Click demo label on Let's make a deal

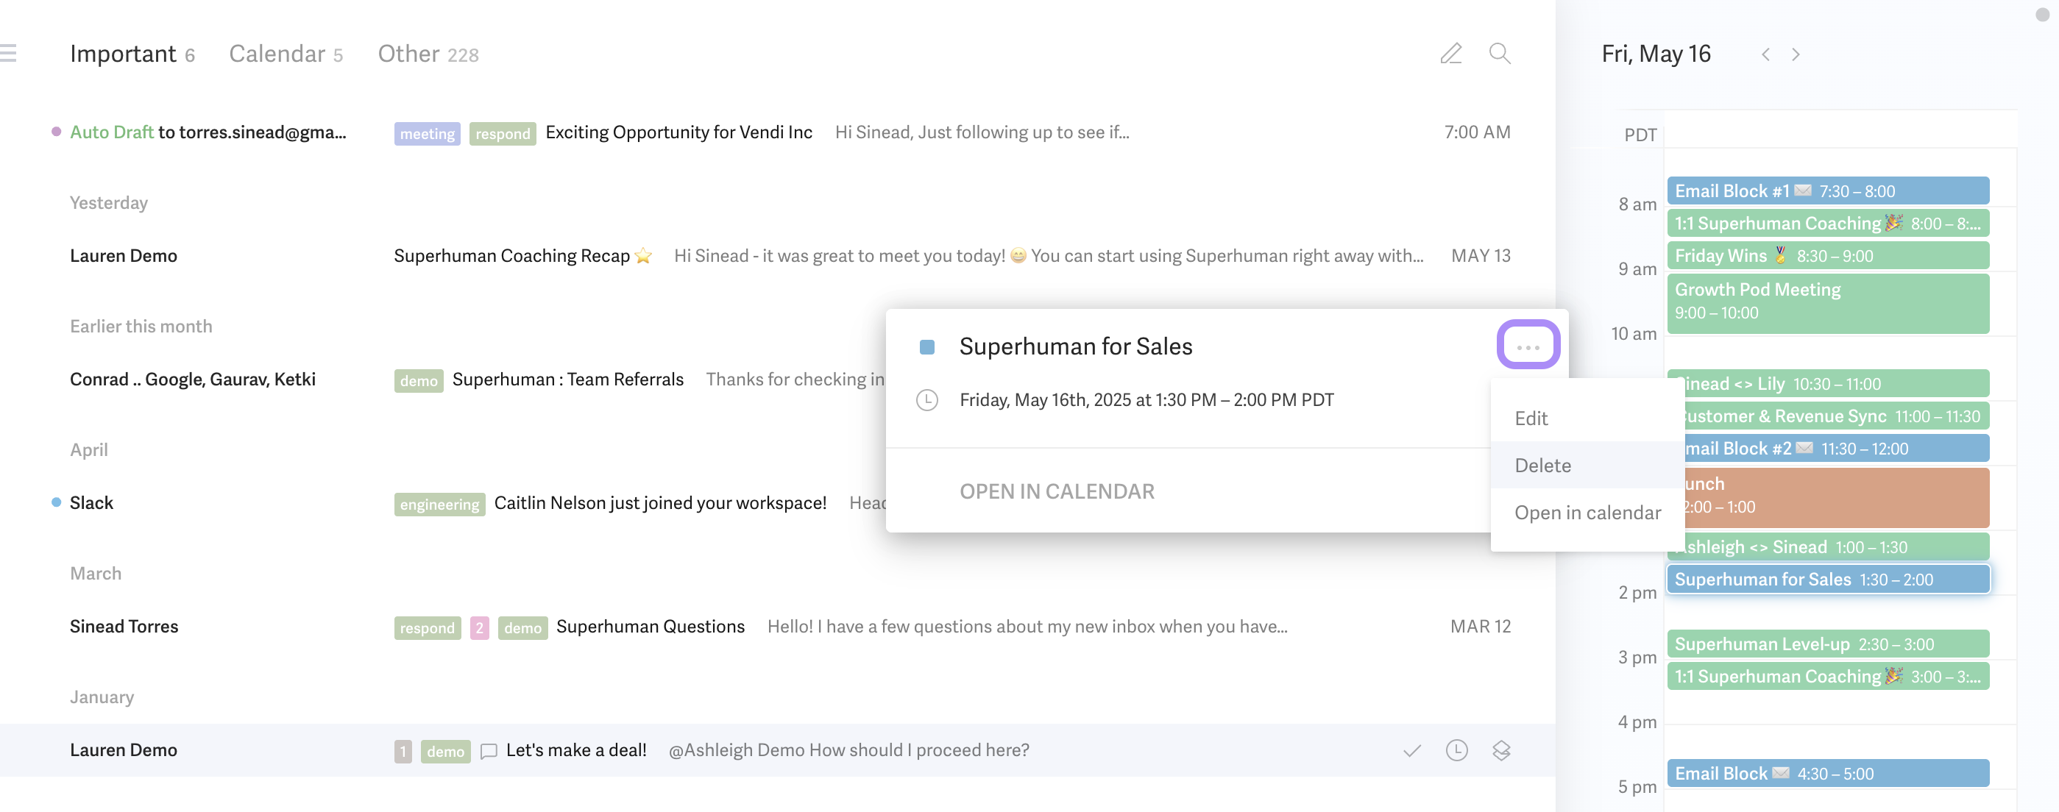445,751
